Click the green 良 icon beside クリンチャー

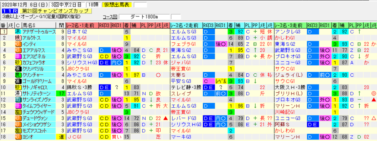click(x=18, y=75)
